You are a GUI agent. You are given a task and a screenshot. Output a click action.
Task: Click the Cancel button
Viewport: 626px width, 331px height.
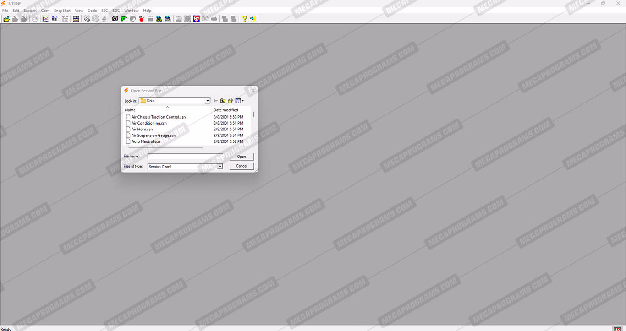tap(242, 166)
